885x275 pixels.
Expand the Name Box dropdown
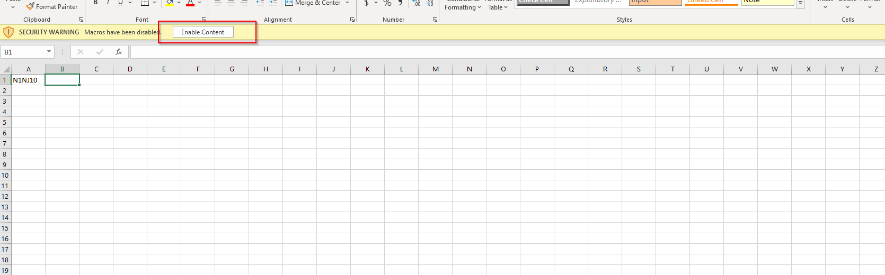point(49,52)
